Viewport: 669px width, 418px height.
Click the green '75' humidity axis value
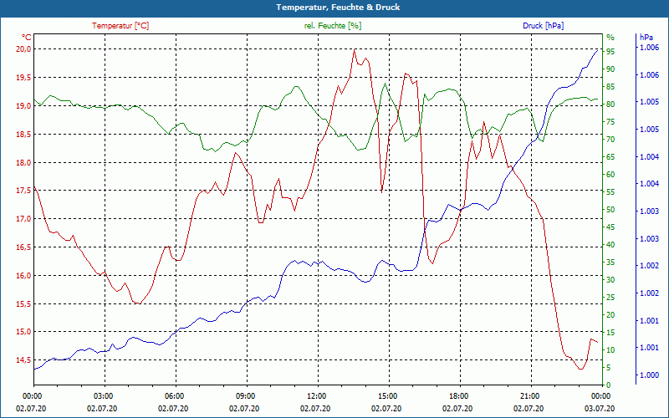point(610,122)
